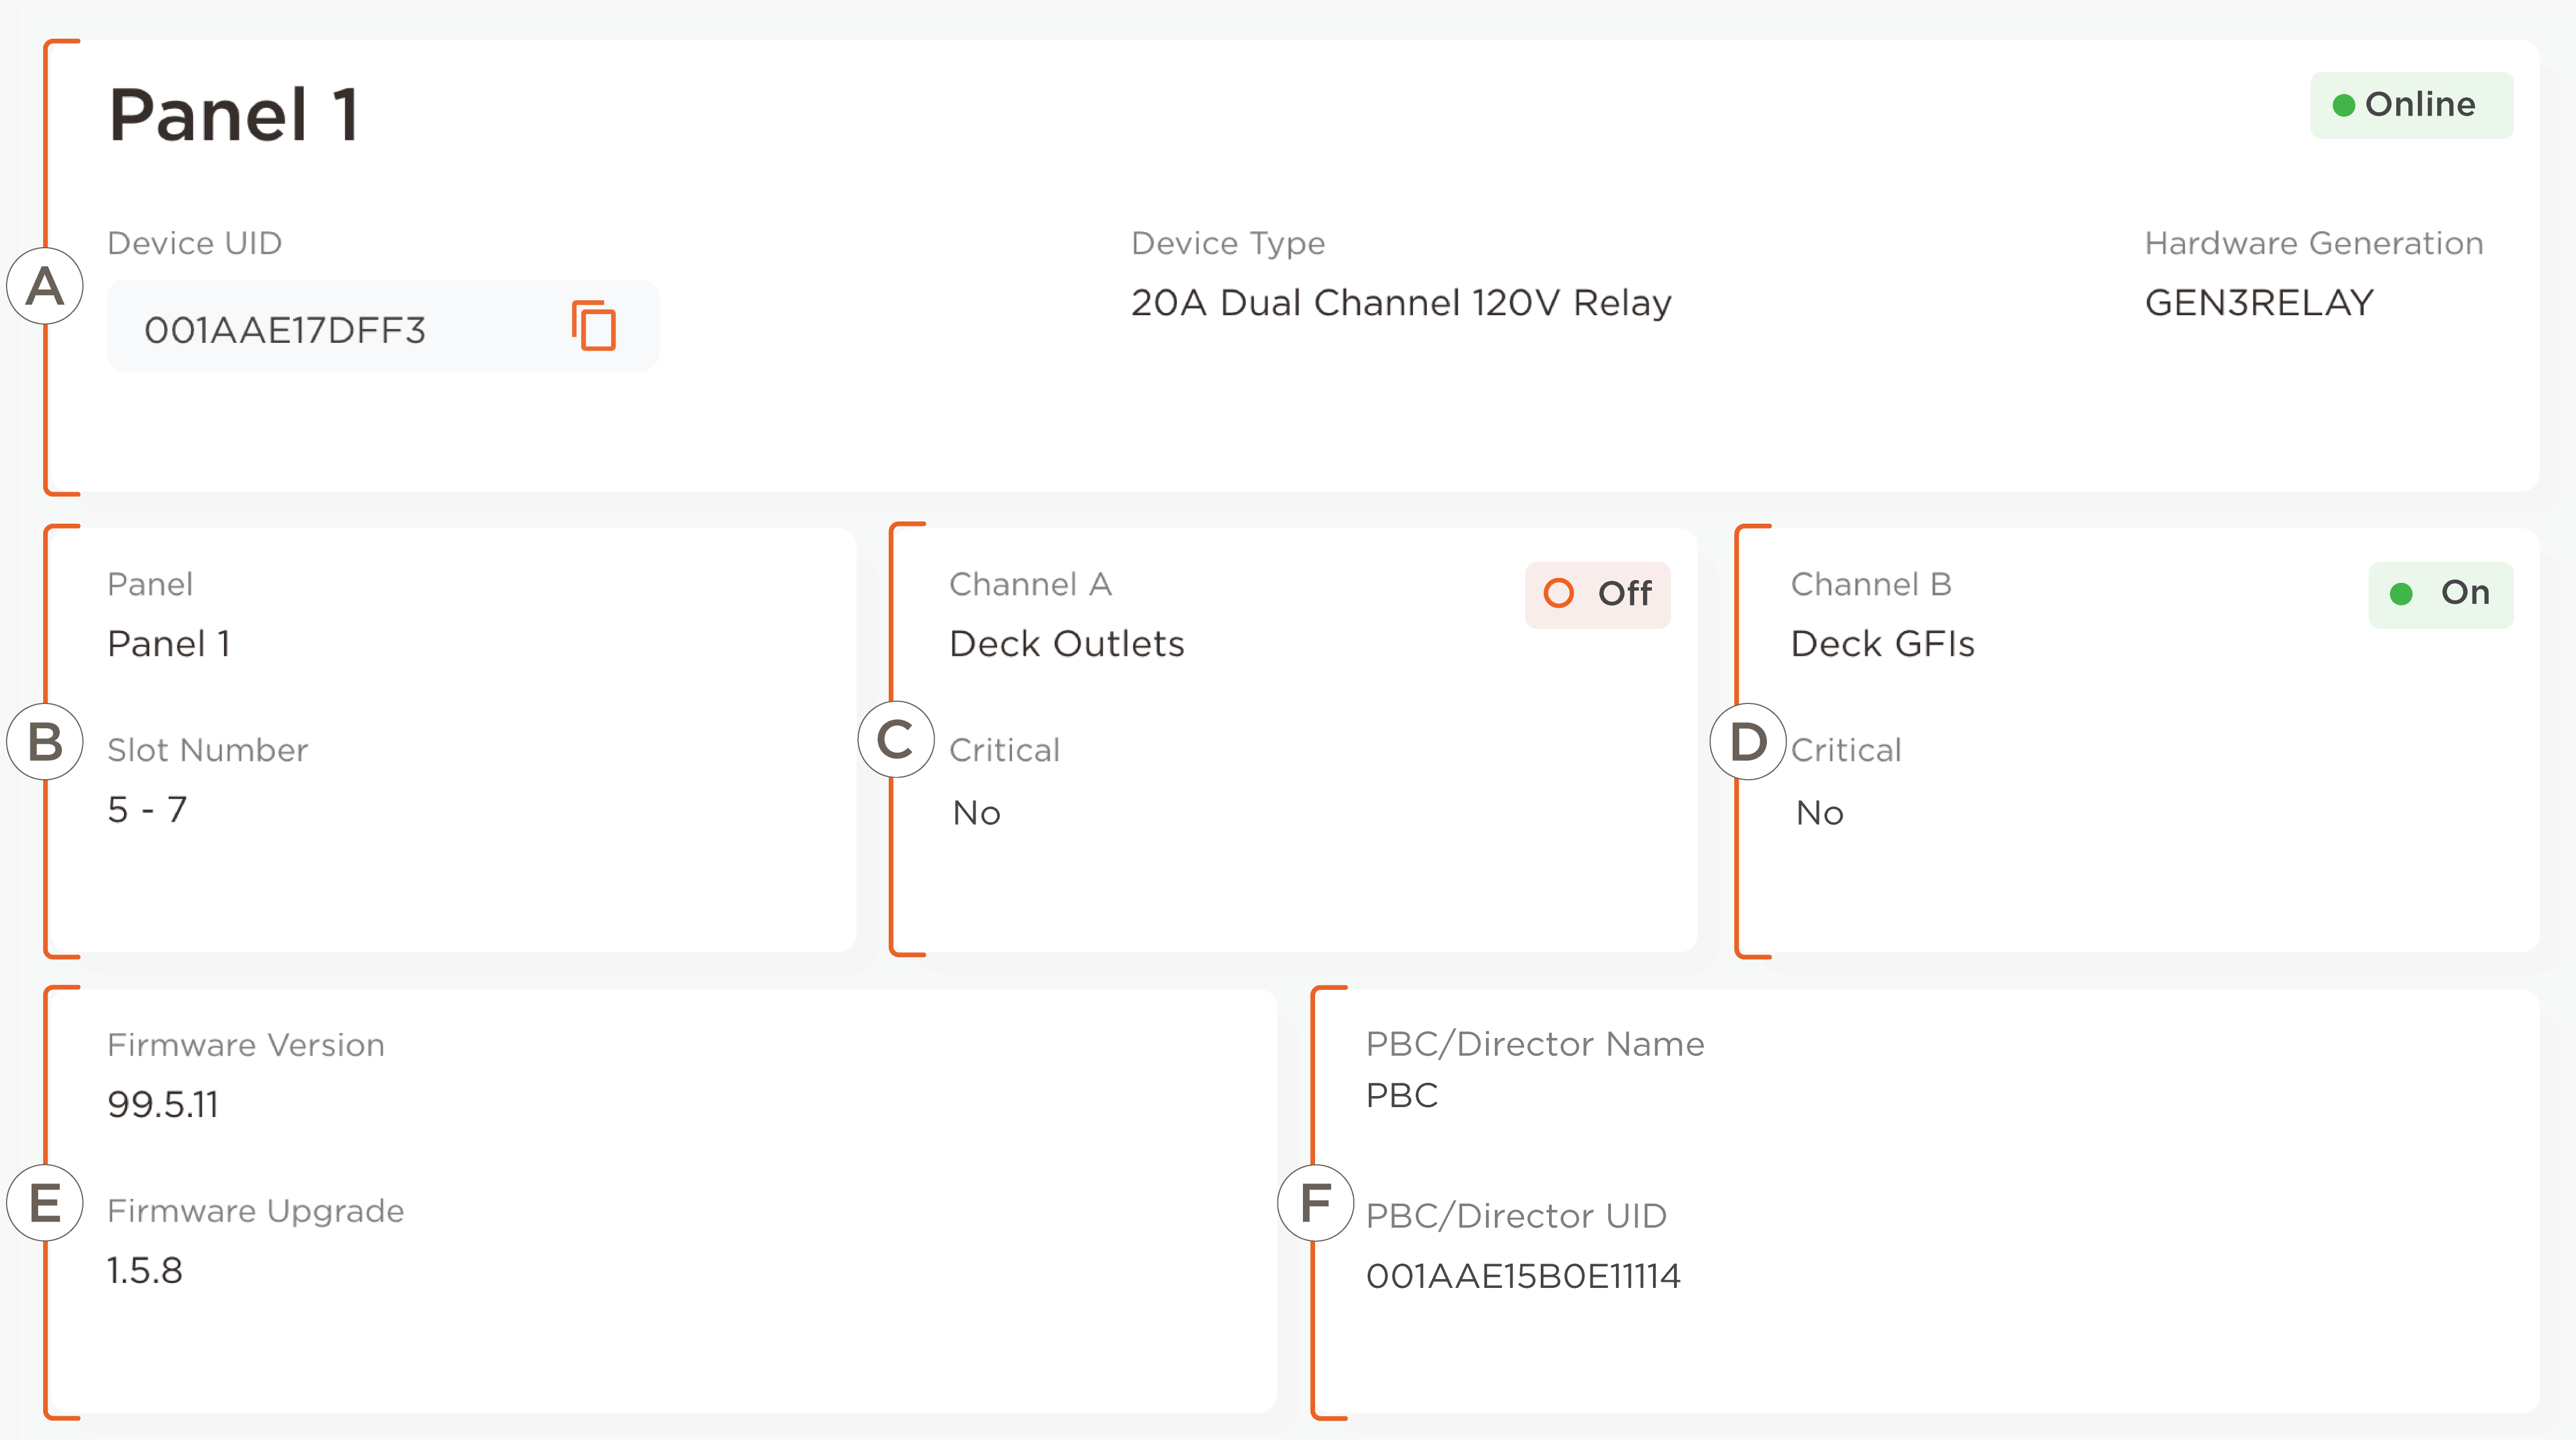Click the circled E callout marker
Viewport: 2576px width, 1440px height.
pos(45,1202)
